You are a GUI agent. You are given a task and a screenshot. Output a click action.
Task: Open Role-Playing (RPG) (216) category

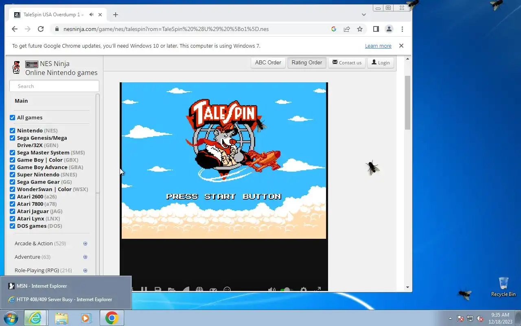[x=43, y=270]
